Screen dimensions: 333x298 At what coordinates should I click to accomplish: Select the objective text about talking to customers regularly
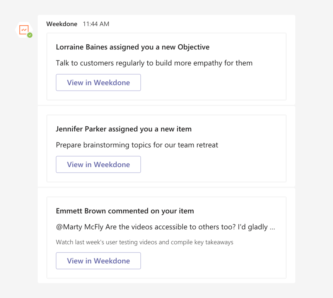(x=154, y=63)
